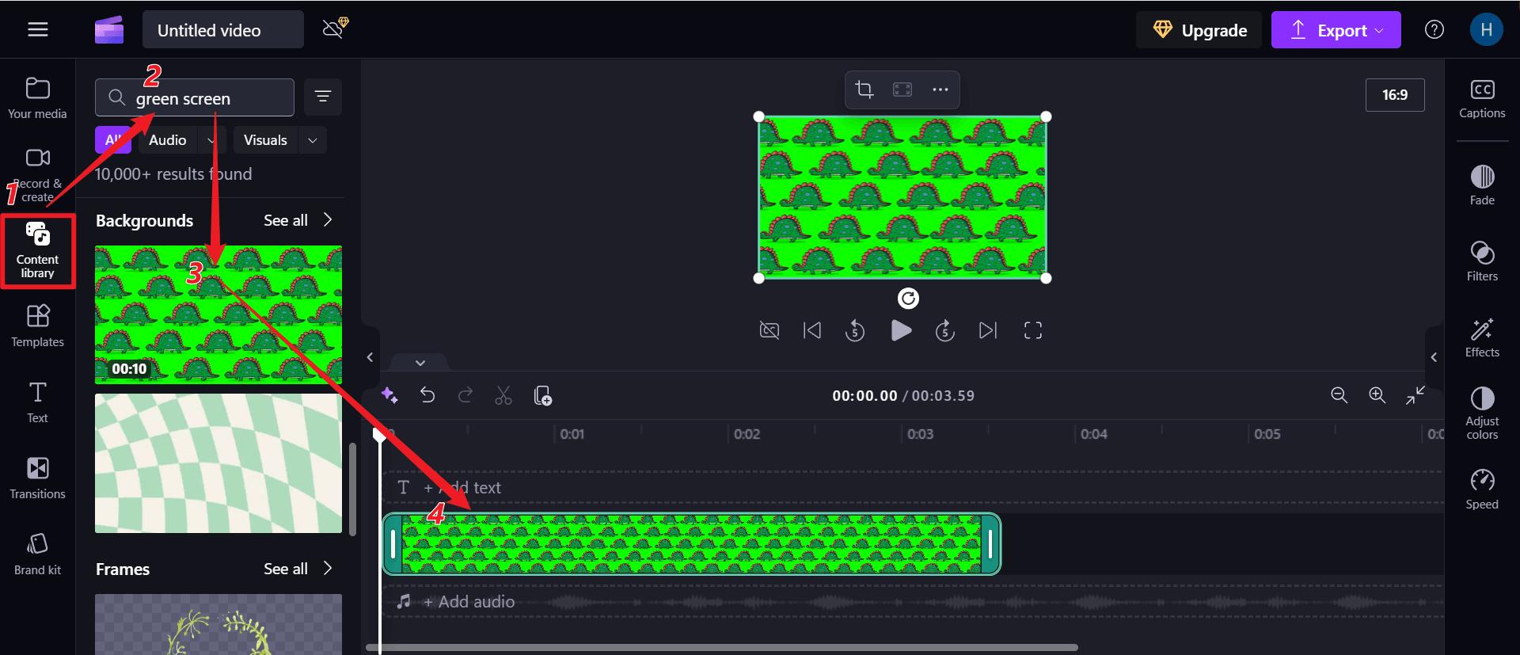This screenshot has width=1520, height=655.
Task: Select the dinosaur green screen background thumbnail
Action: pos(218,314)
